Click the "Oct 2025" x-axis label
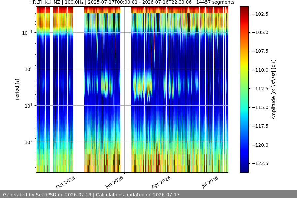 click(x=66, y=182)
